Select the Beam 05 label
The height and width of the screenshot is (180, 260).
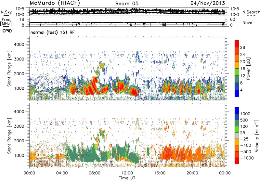point(127,4)
